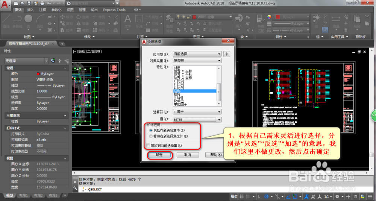This screenshot has width=376, height=201.
Task: Click the 特性 list scrollbar in Quick Select dialog
Action: 218,85
